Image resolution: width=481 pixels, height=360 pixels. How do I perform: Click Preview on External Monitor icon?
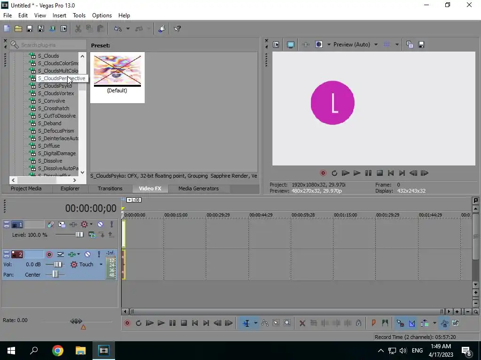tap(290, 45)
